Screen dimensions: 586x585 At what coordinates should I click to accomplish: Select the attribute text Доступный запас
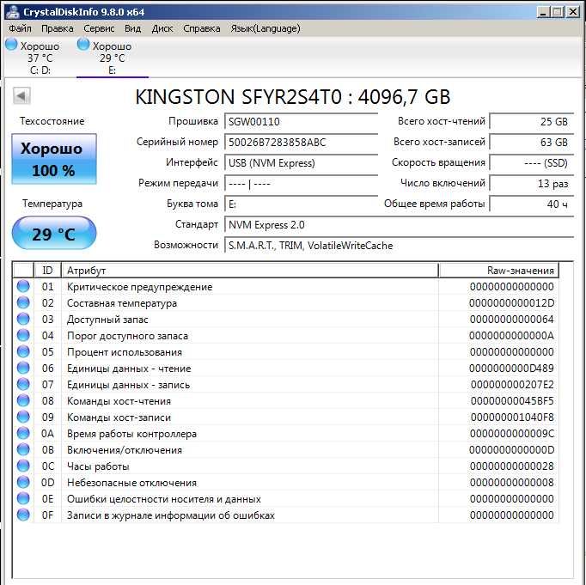pos(107,320)
